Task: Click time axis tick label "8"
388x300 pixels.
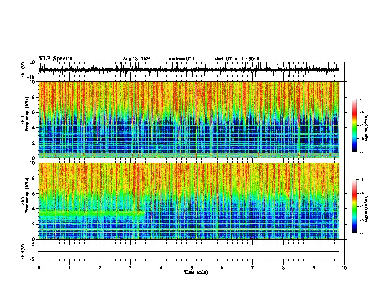Action: (x=283, y=268)
